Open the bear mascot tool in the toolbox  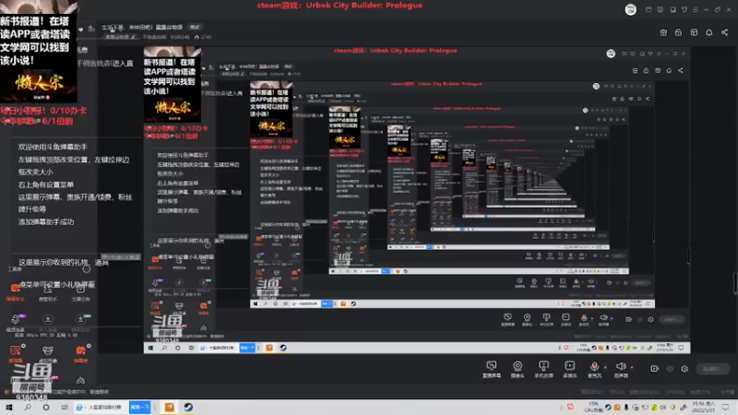(48, 353)
